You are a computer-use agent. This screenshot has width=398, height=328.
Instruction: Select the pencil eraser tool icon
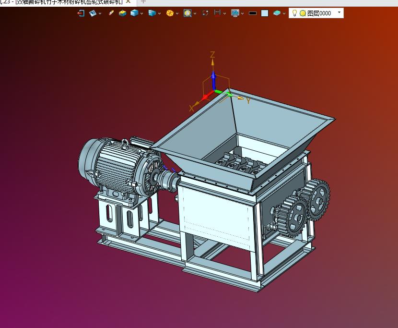[x=111, y=13]
